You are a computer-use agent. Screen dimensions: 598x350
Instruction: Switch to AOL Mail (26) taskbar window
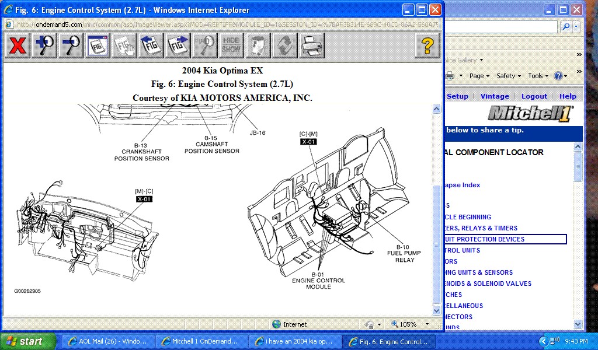tap(108, 342)
